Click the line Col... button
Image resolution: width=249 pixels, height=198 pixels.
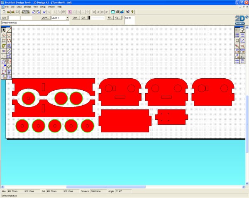pos(84,18)
